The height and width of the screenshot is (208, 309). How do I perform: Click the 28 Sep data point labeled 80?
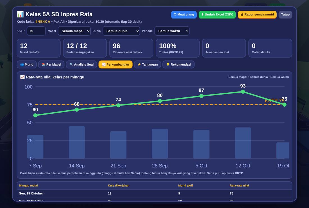[160, 101]
